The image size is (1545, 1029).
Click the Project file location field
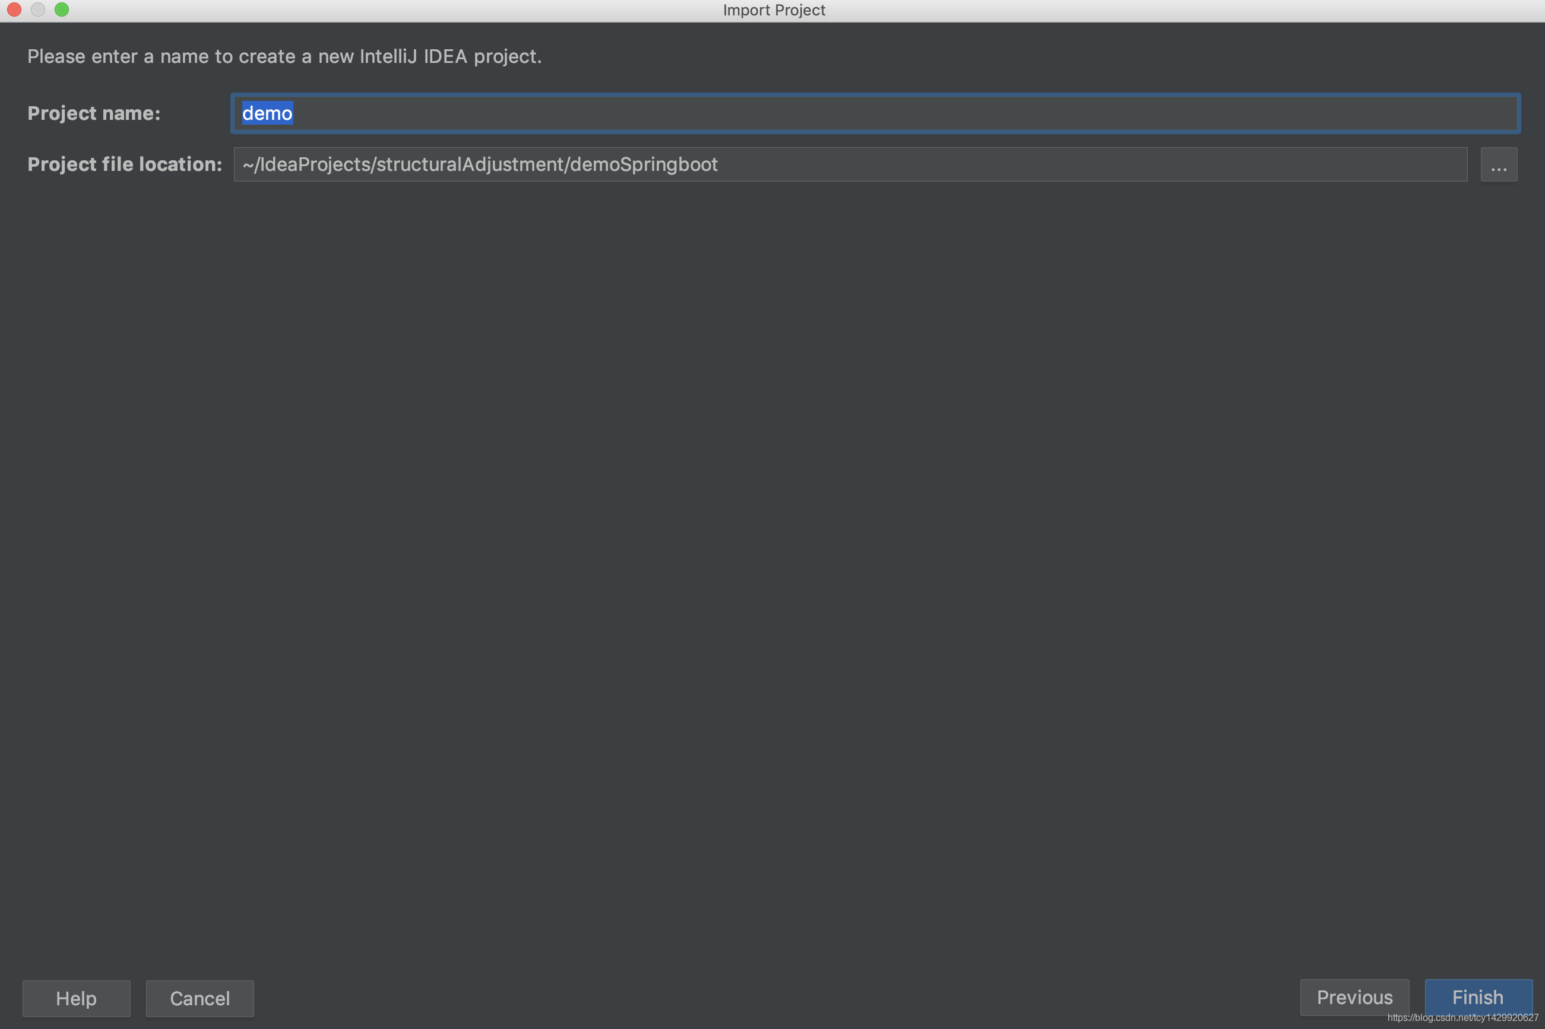[850, 164]
